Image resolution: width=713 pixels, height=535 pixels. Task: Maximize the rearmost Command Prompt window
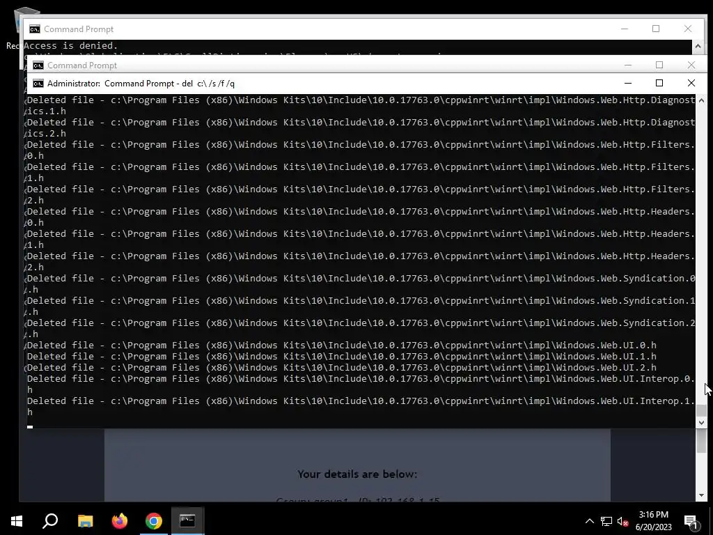point(656,29)
